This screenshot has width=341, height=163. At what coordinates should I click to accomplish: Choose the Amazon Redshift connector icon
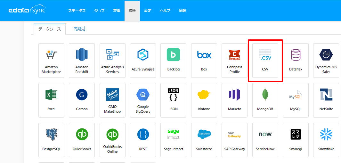pos(82,61)
